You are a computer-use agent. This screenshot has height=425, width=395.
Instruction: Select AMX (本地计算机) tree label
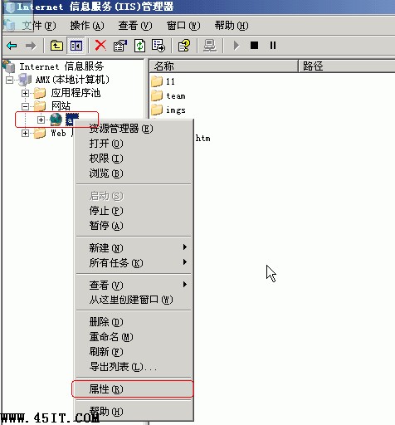tap(72, 80)
